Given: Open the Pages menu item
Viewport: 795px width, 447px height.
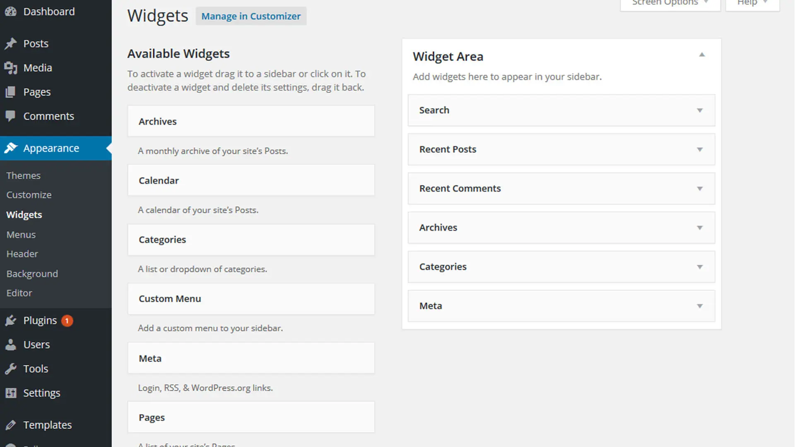Looking at the screenshot, I should point(56,92).
